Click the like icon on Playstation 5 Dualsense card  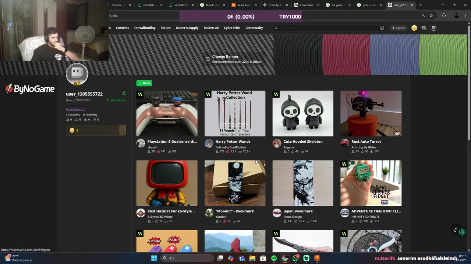(x=158, y=151)
